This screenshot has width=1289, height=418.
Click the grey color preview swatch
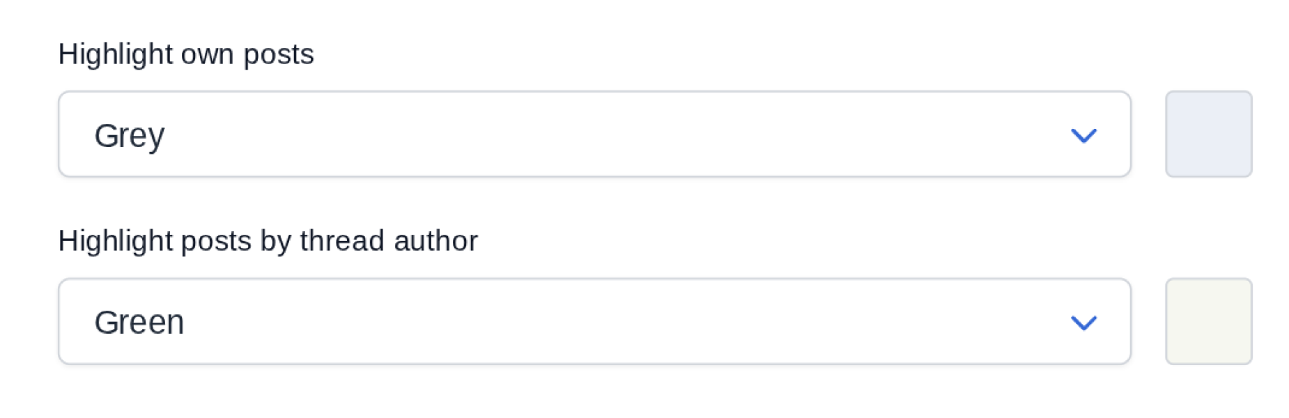point(1208,134)
